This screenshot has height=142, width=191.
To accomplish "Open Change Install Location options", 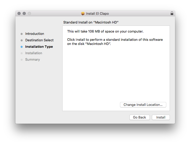I will pyautogui.click(x=143, y=105).
